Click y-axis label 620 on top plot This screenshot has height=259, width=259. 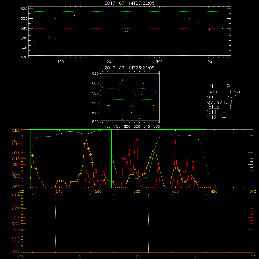point(24,9)
